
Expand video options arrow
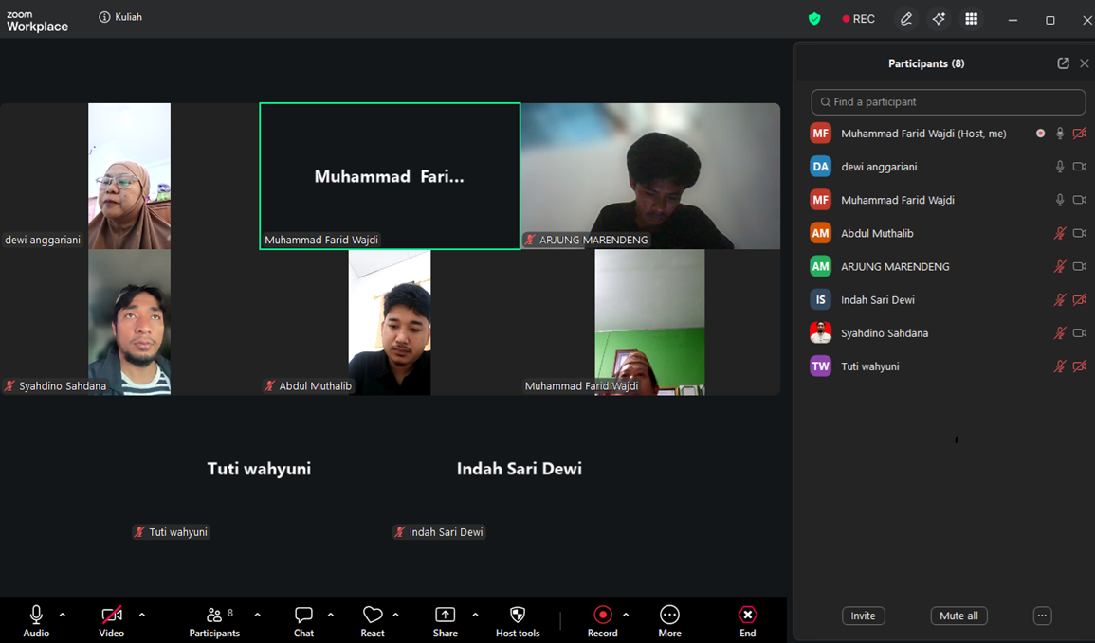pos(142,616)
